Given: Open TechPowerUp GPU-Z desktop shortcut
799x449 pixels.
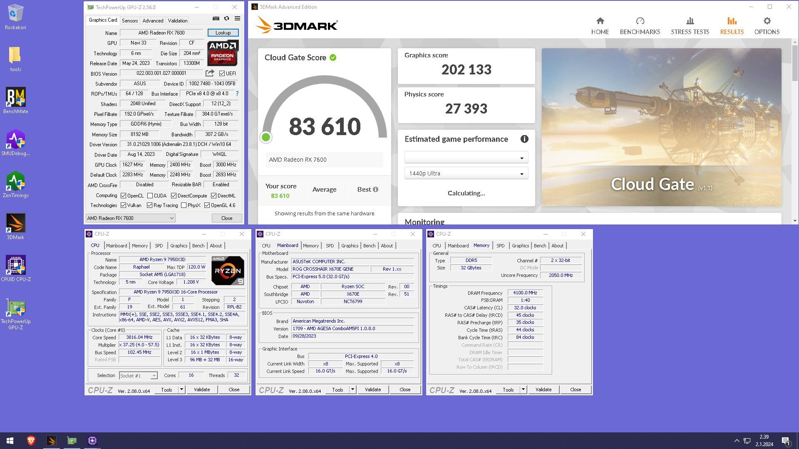Looking at the screenshot, I should (15, 314).
